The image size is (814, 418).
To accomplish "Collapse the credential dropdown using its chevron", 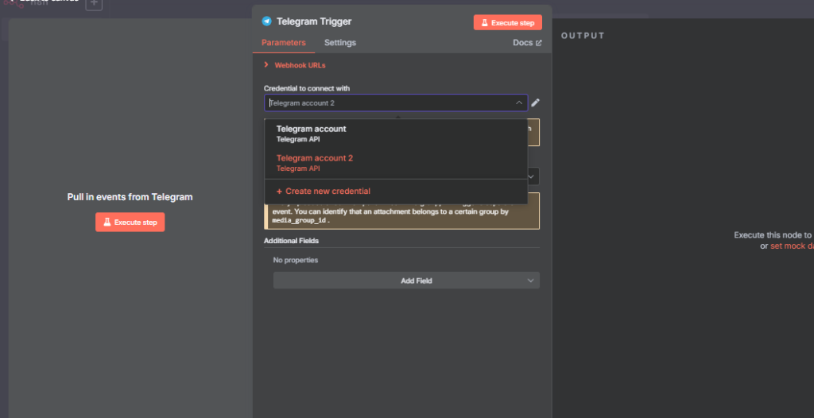I will [x=518, y=103].
